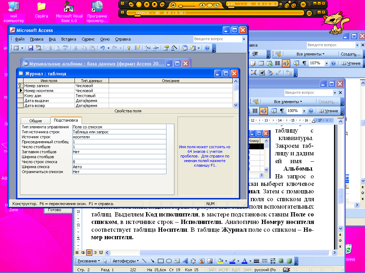Click the Dash Style icon in drawing toolbar

click(264, 261)
